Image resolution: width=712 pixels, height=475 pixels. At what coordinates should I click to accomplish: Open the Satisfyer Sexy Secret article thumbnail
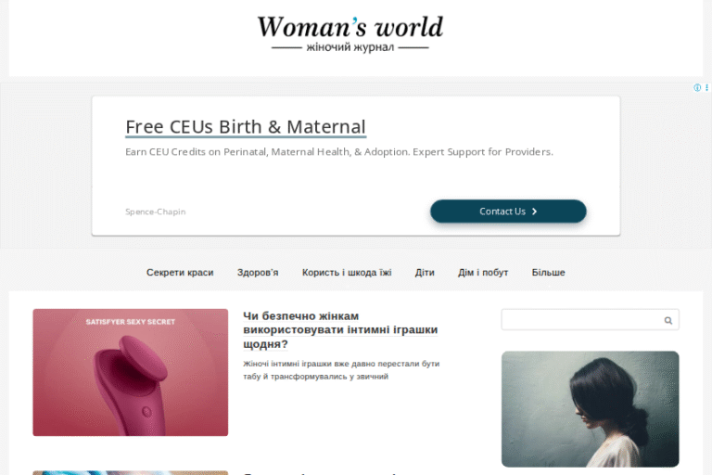click(x=131, y=372)
